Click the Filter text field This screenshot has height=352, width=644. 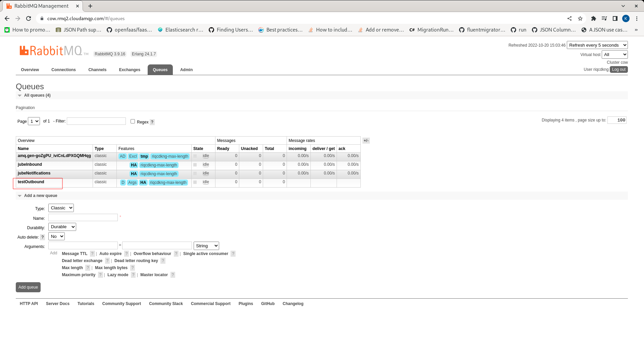point(96,121)
